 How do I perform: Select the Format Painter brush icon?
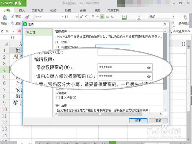(27, 17)
